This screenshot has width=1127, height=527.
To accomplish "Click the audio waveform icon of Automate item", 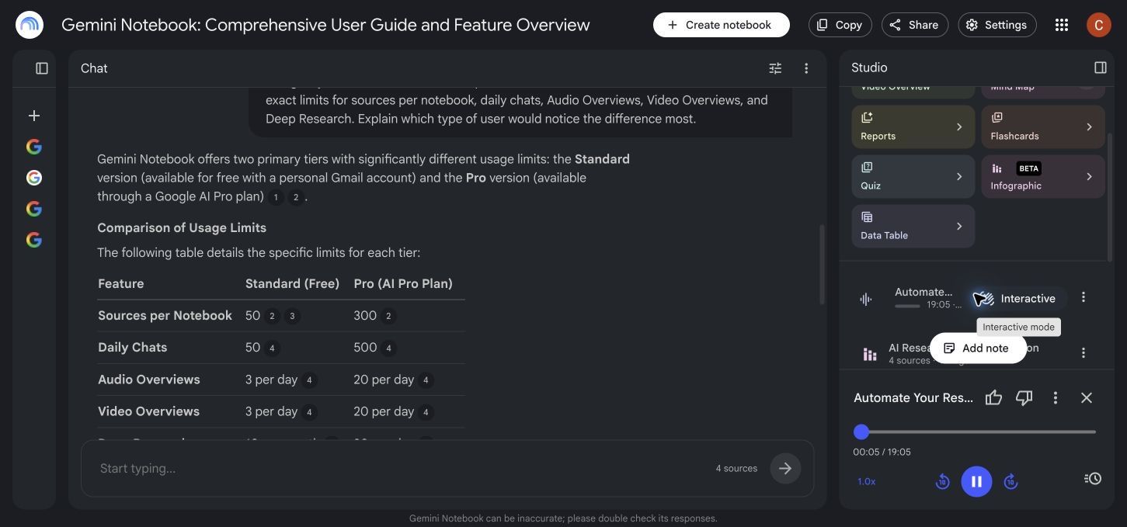I will click(866, 299).
